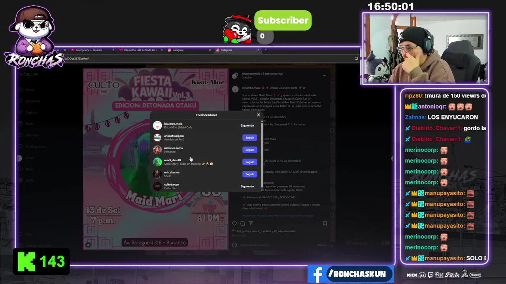Open Búsqueda in Instagram sidebar
Viewport: 506px width, 284px height.
28,101
